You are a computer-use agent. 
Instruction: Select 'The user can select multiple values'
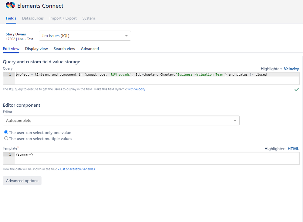coord(6,138)
